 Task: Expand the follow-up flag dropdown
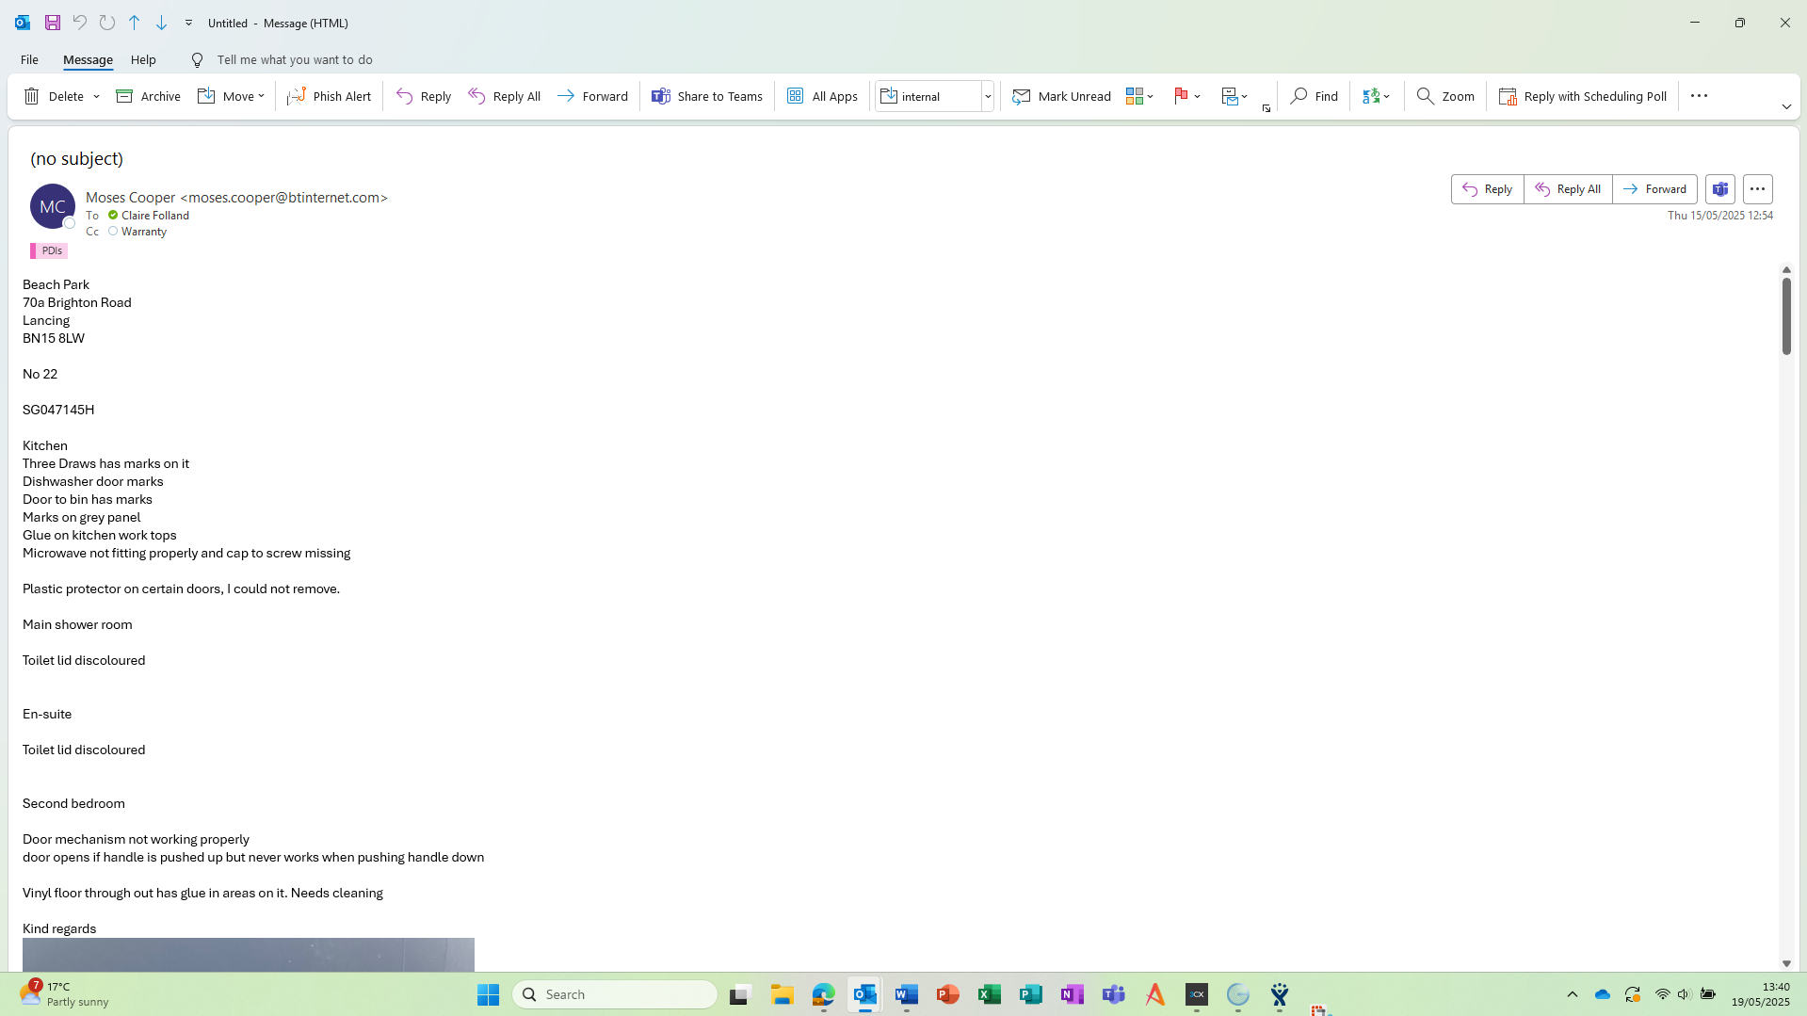tap(1197, 96)
